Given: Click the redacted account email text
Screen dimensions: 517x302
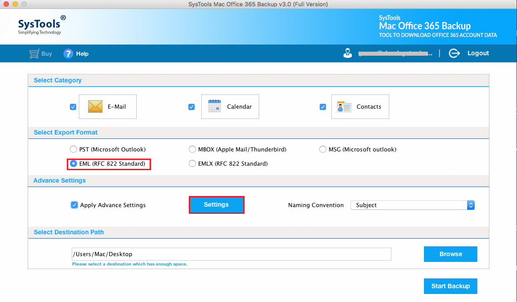Looking at the screenshot, I should pos(395,53).
